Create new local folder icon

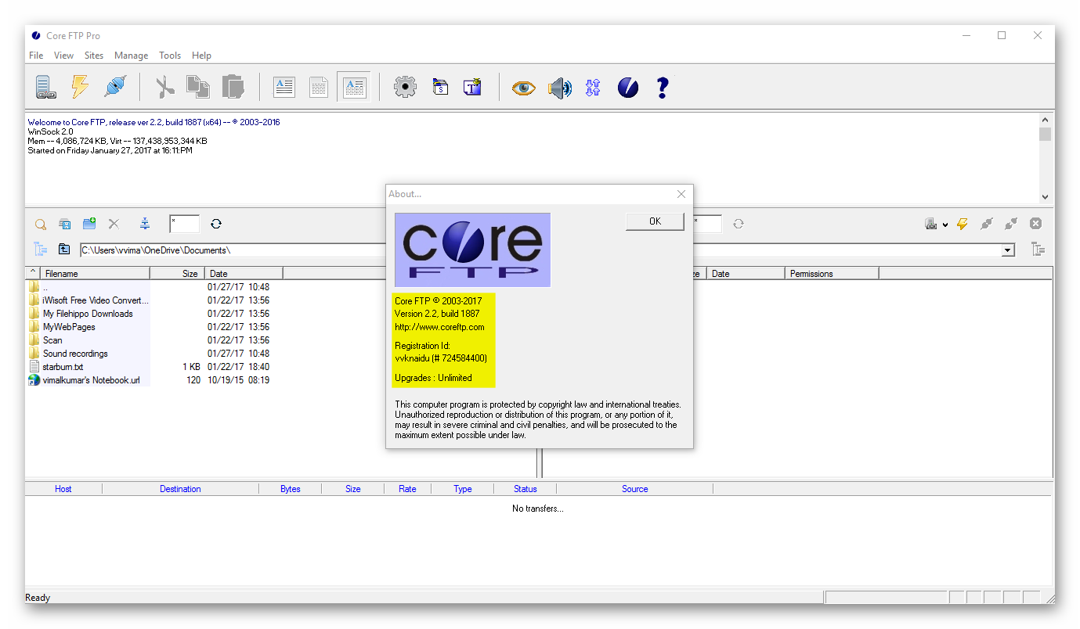click(89, 224)
